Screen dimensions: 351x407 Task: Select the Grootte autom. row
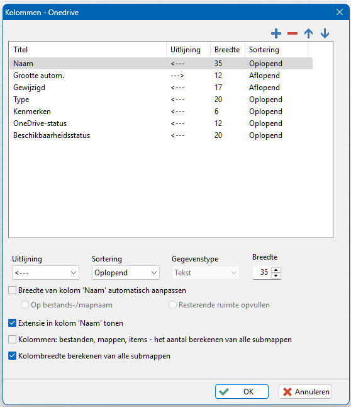tap(161, 76)
